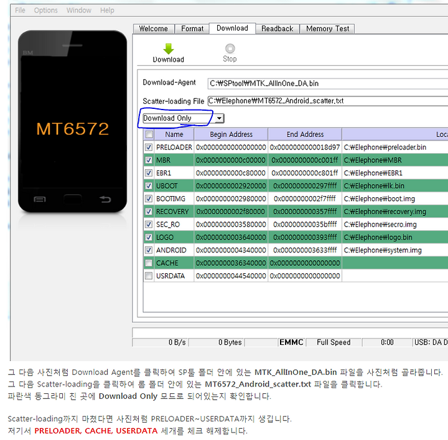Viewport: 448px width, 440px height.
Task: Open the Memory Test tab
Action: tap(327, 29)
